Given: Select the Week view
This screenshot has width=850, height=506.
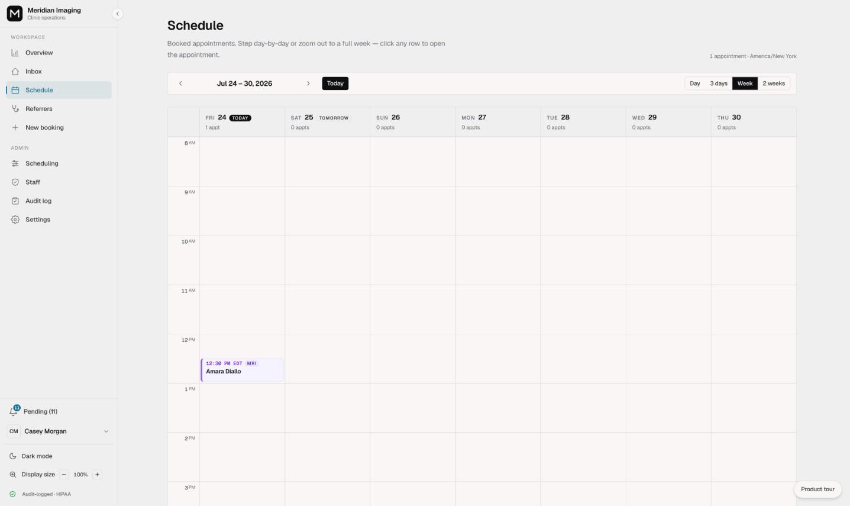Looking at the screenshot, I should point(745,83).
